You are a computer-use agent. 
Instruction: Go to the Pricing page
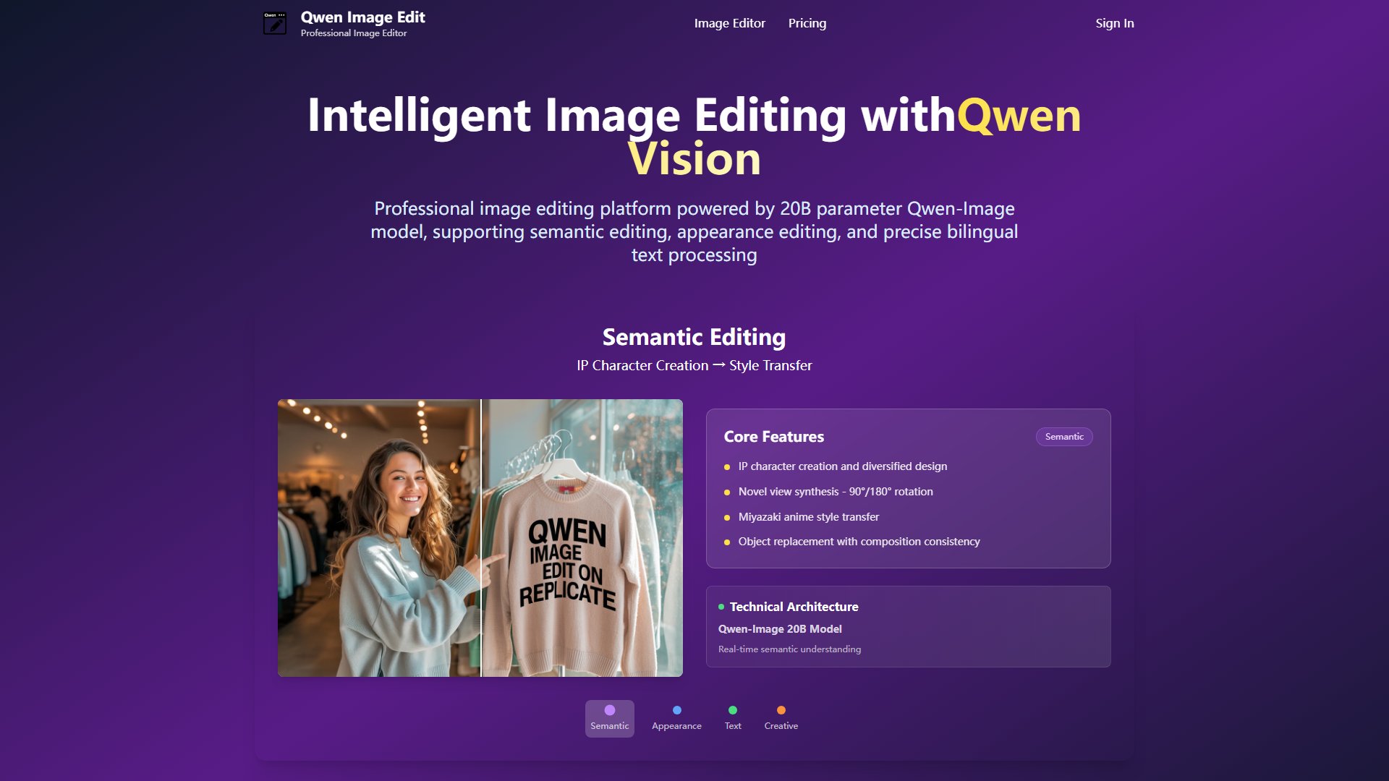coord(807,23)
